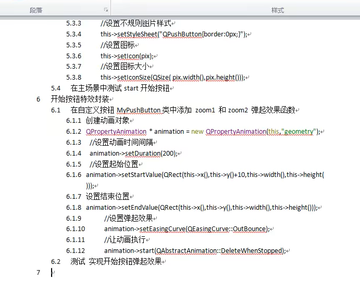360x305 pixels.
Task: Click line 6.1.9 comment 设置弹起效果
Action: [129, 218]
